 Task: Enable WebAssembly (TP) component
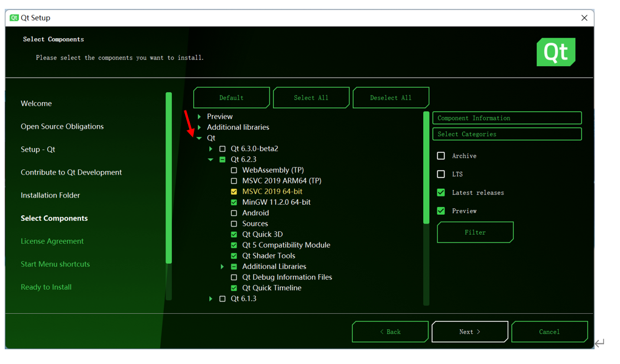(233, 170)
